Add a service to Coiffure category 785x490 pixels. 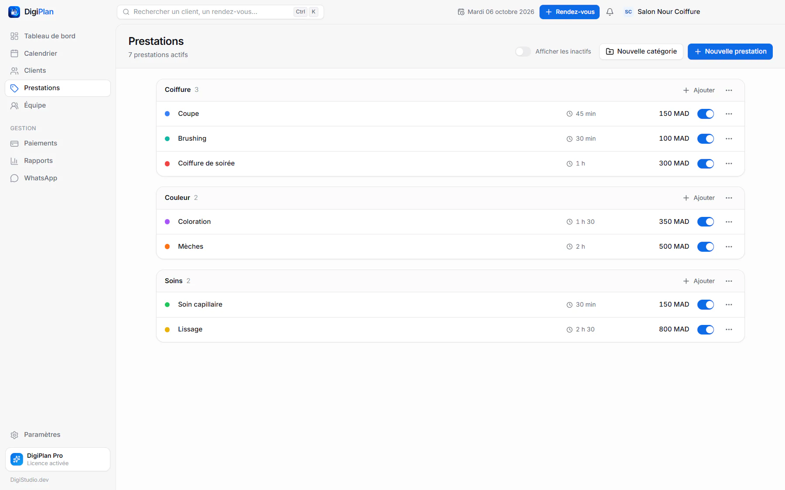699,90
